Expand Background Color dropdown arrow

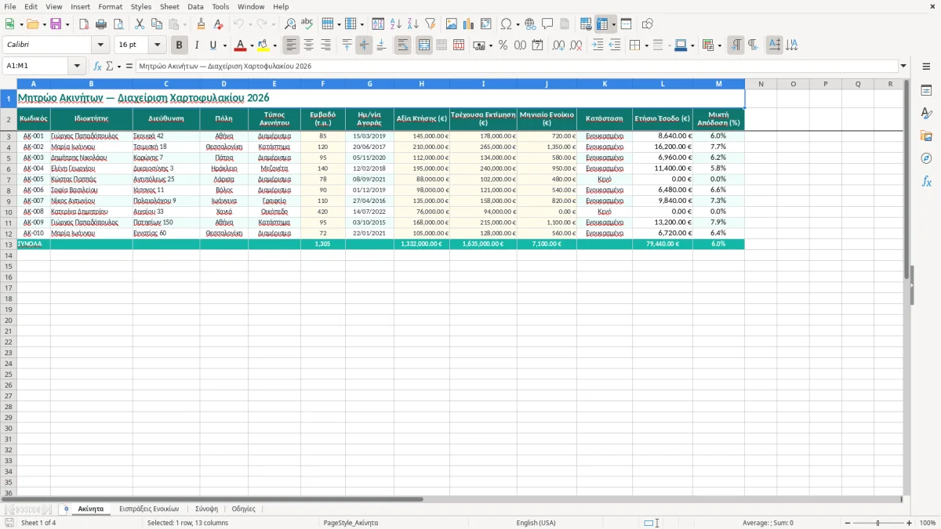click(274, 45)
